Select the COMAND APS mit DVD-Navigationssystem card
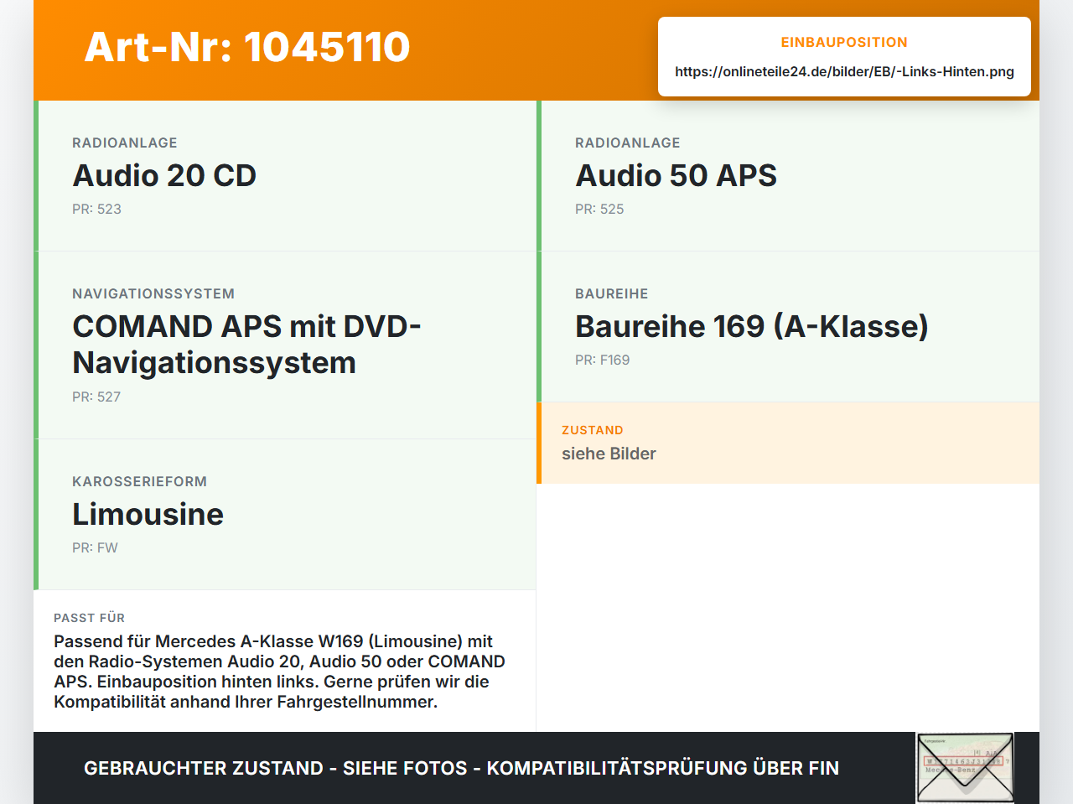This screenshot has width=1073, height=804. [x=285, y=345]
